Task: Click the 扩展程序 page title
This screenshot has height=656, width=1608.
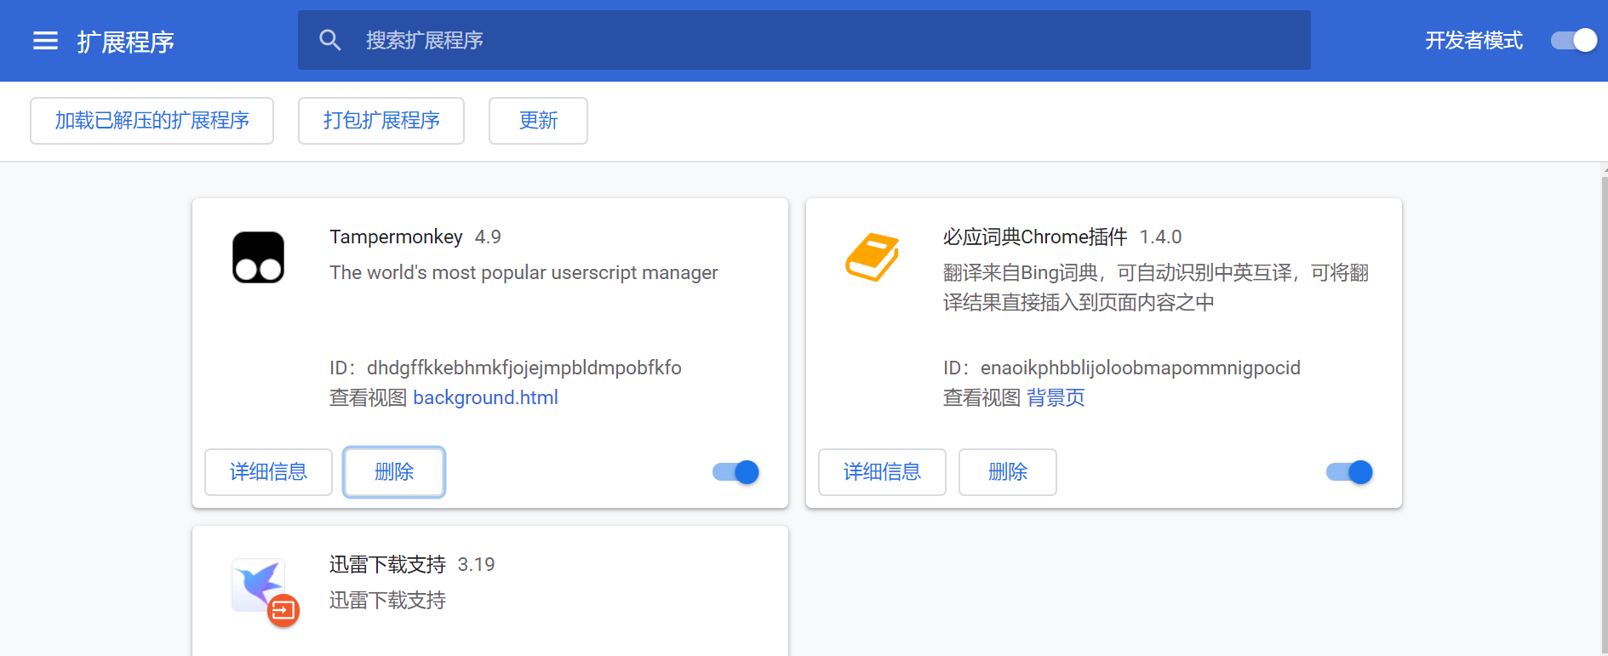Action: (x=125, y=42)
